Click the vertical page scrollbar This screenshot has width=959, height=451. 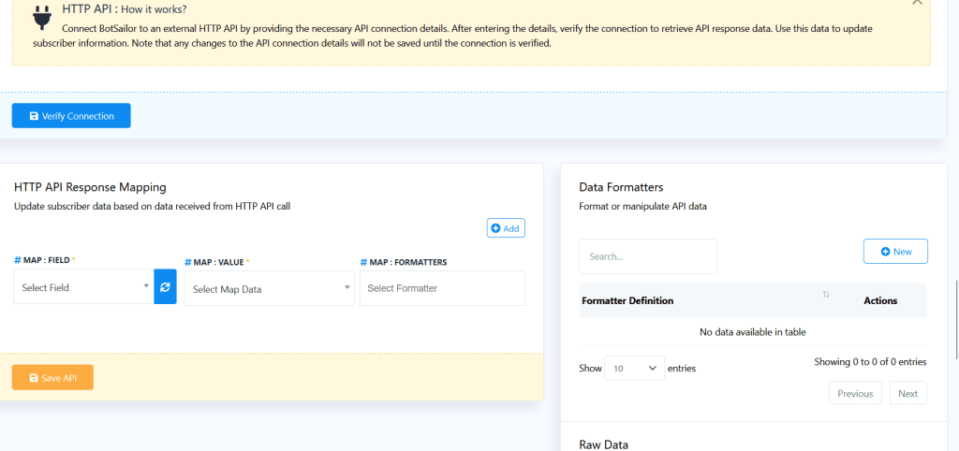coord(955,318)
